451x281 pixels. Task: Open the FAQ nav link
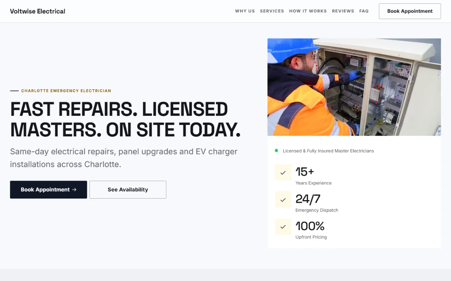(364, 11)
